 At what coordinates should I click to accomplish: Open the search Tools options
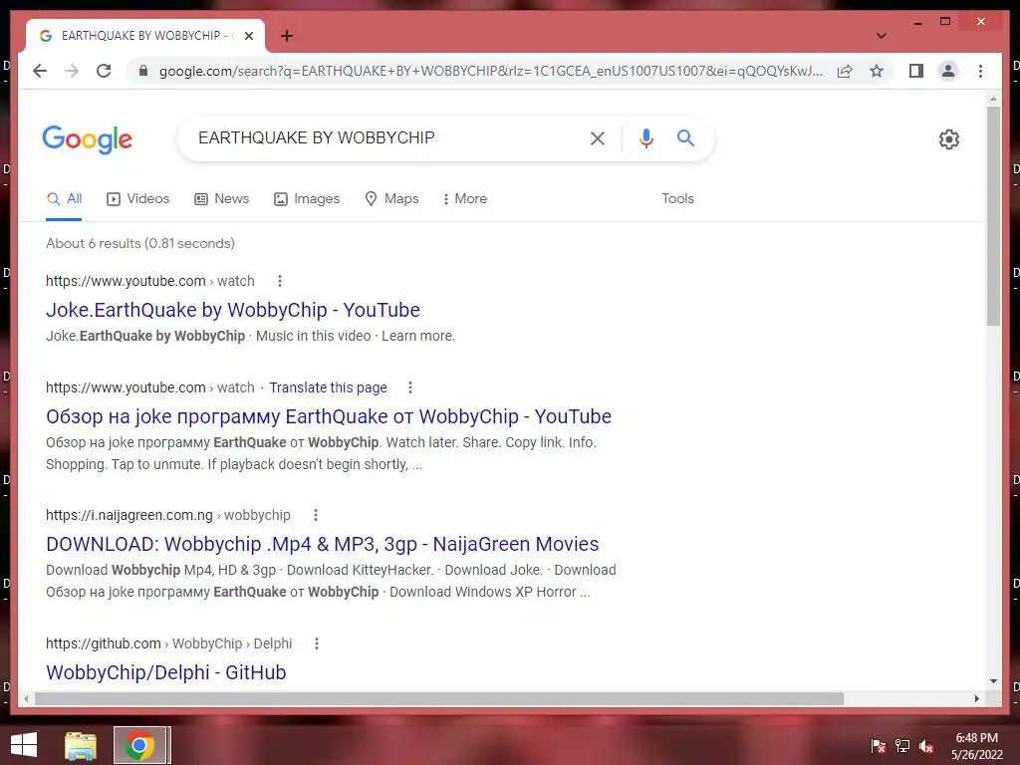pos(677,199)
